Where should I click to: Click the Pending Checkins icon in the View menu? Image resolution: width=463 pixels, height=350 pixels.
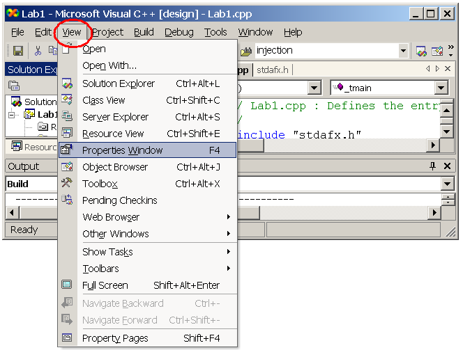67,200
